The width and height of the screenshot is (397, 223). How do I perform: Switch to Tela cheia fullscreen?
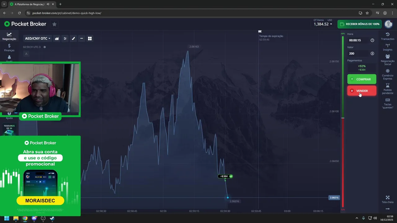click(388, 199)
